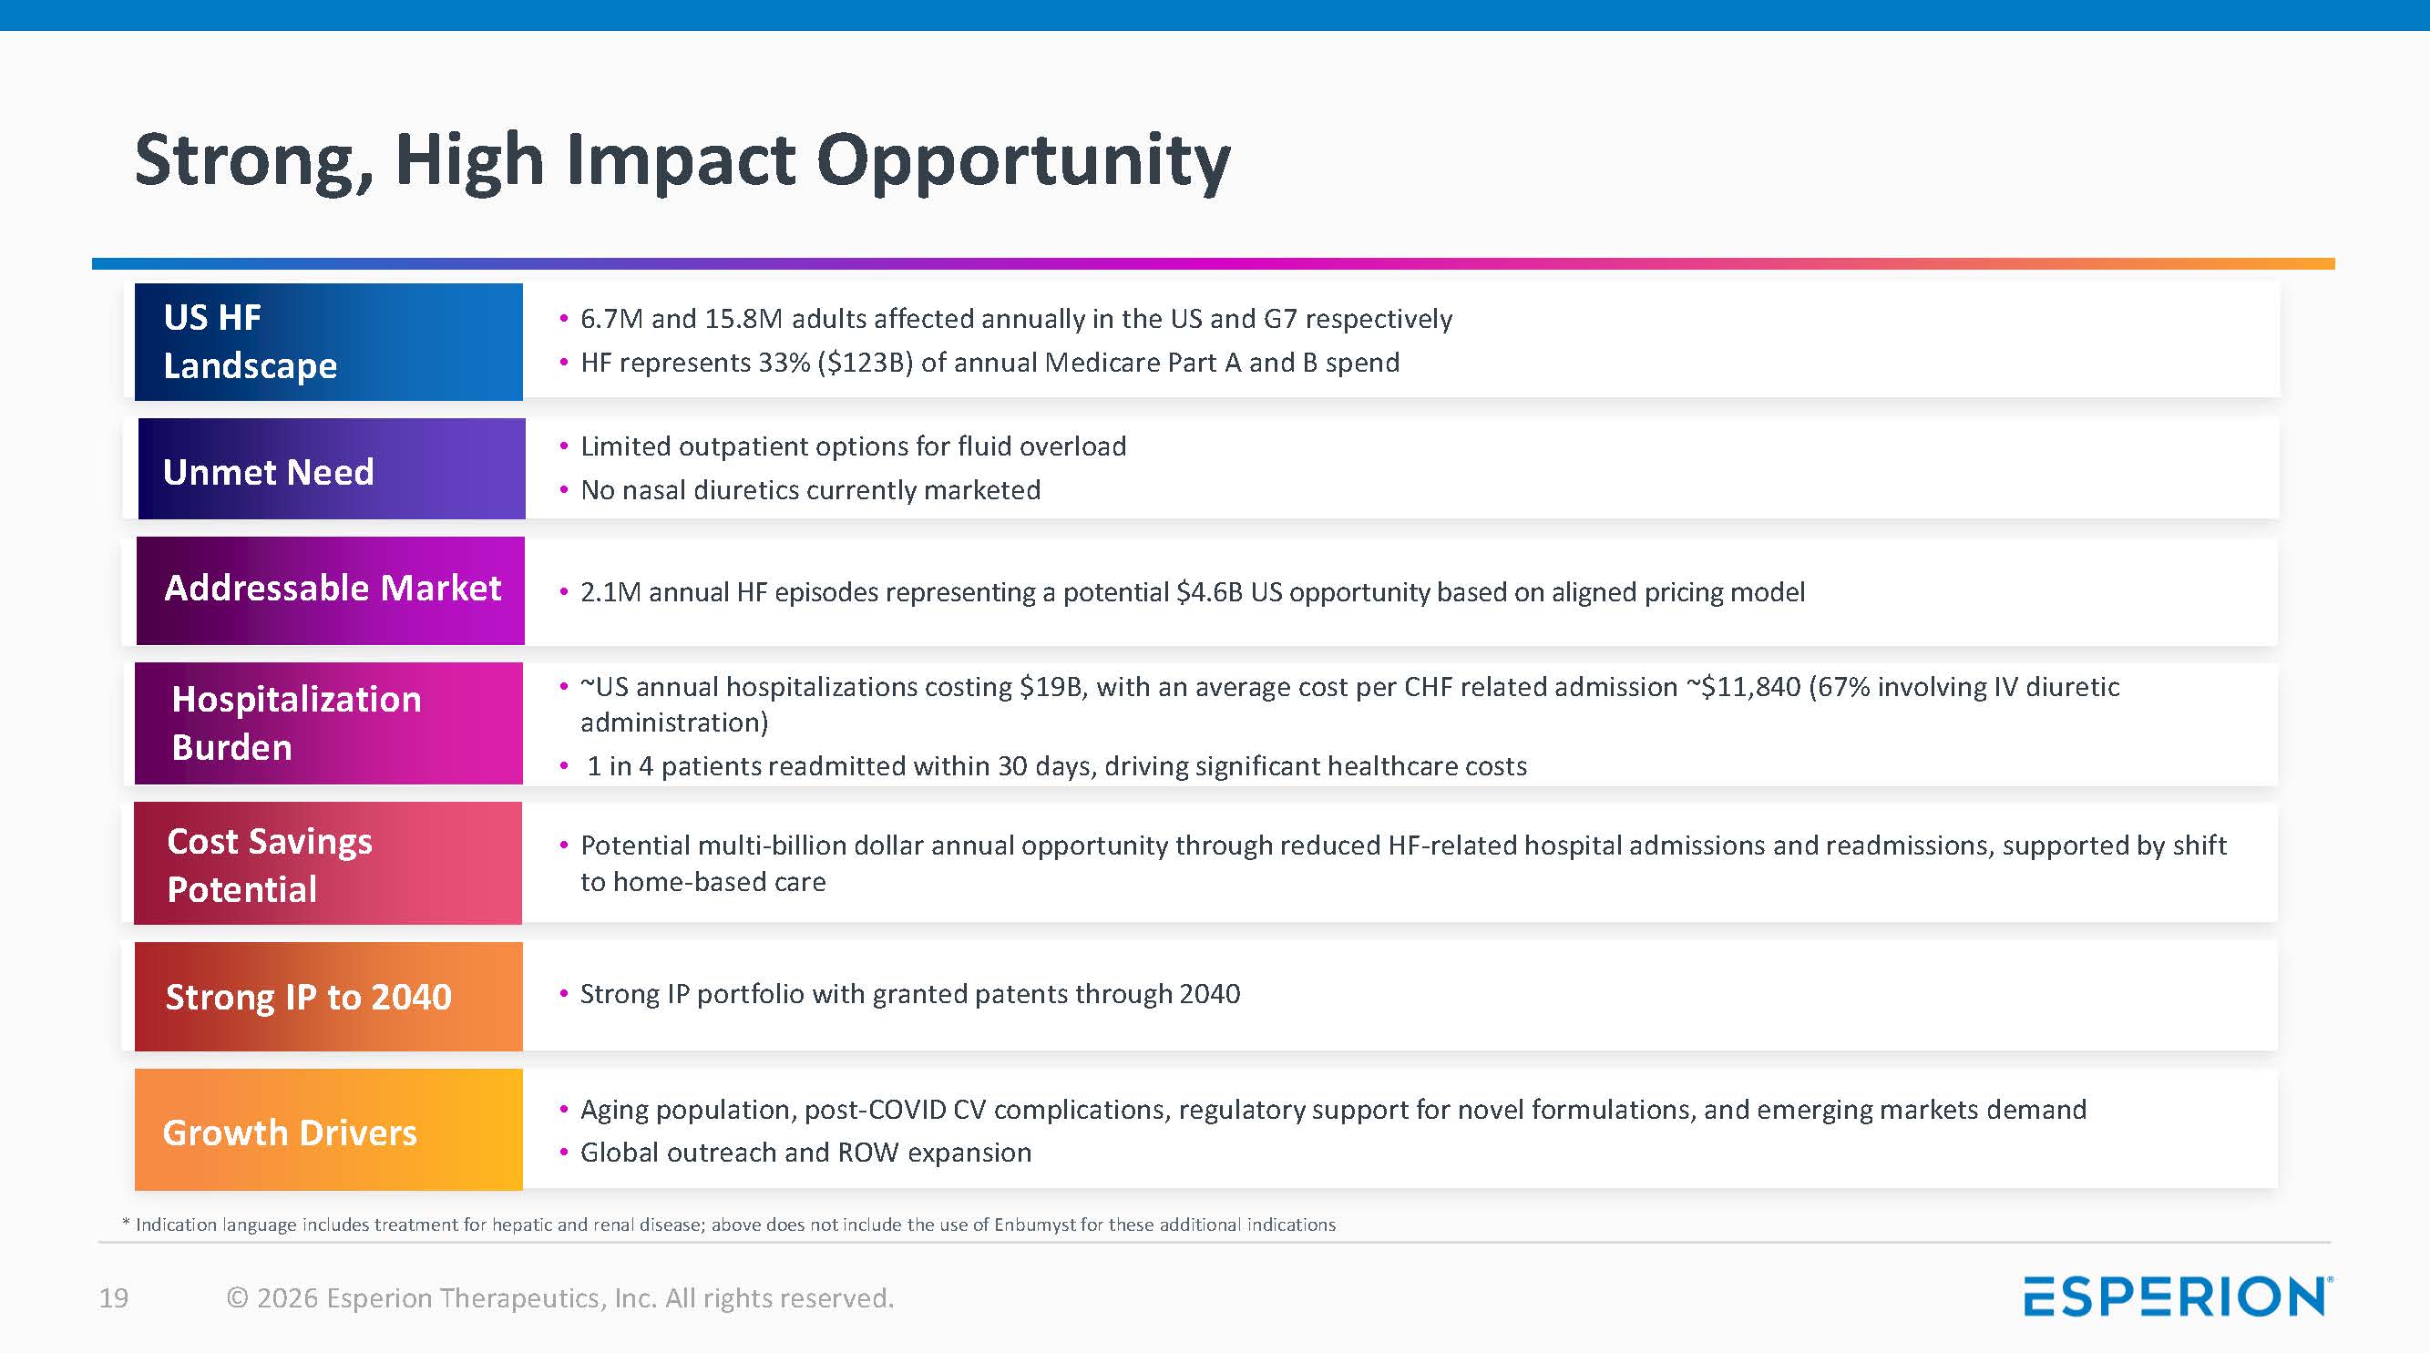Click the bullet about 6.7M and 15.8M adults
This screenshot has height=1353, width=2430.
(x=1015, y=319)
